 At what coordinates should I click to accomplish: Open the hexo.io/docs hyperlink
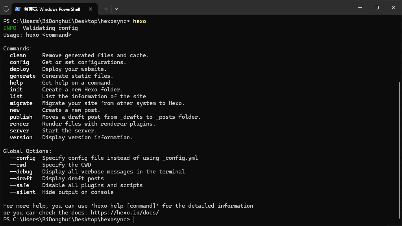pyautogui.click(x=125, y=212)
